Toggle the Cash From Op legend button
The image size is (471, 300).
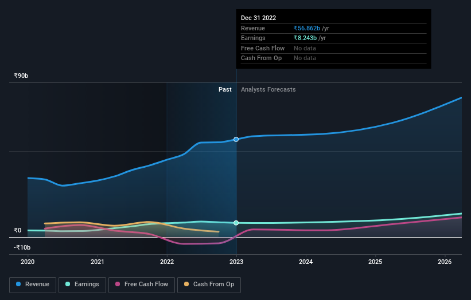click(x=209, y=285)
